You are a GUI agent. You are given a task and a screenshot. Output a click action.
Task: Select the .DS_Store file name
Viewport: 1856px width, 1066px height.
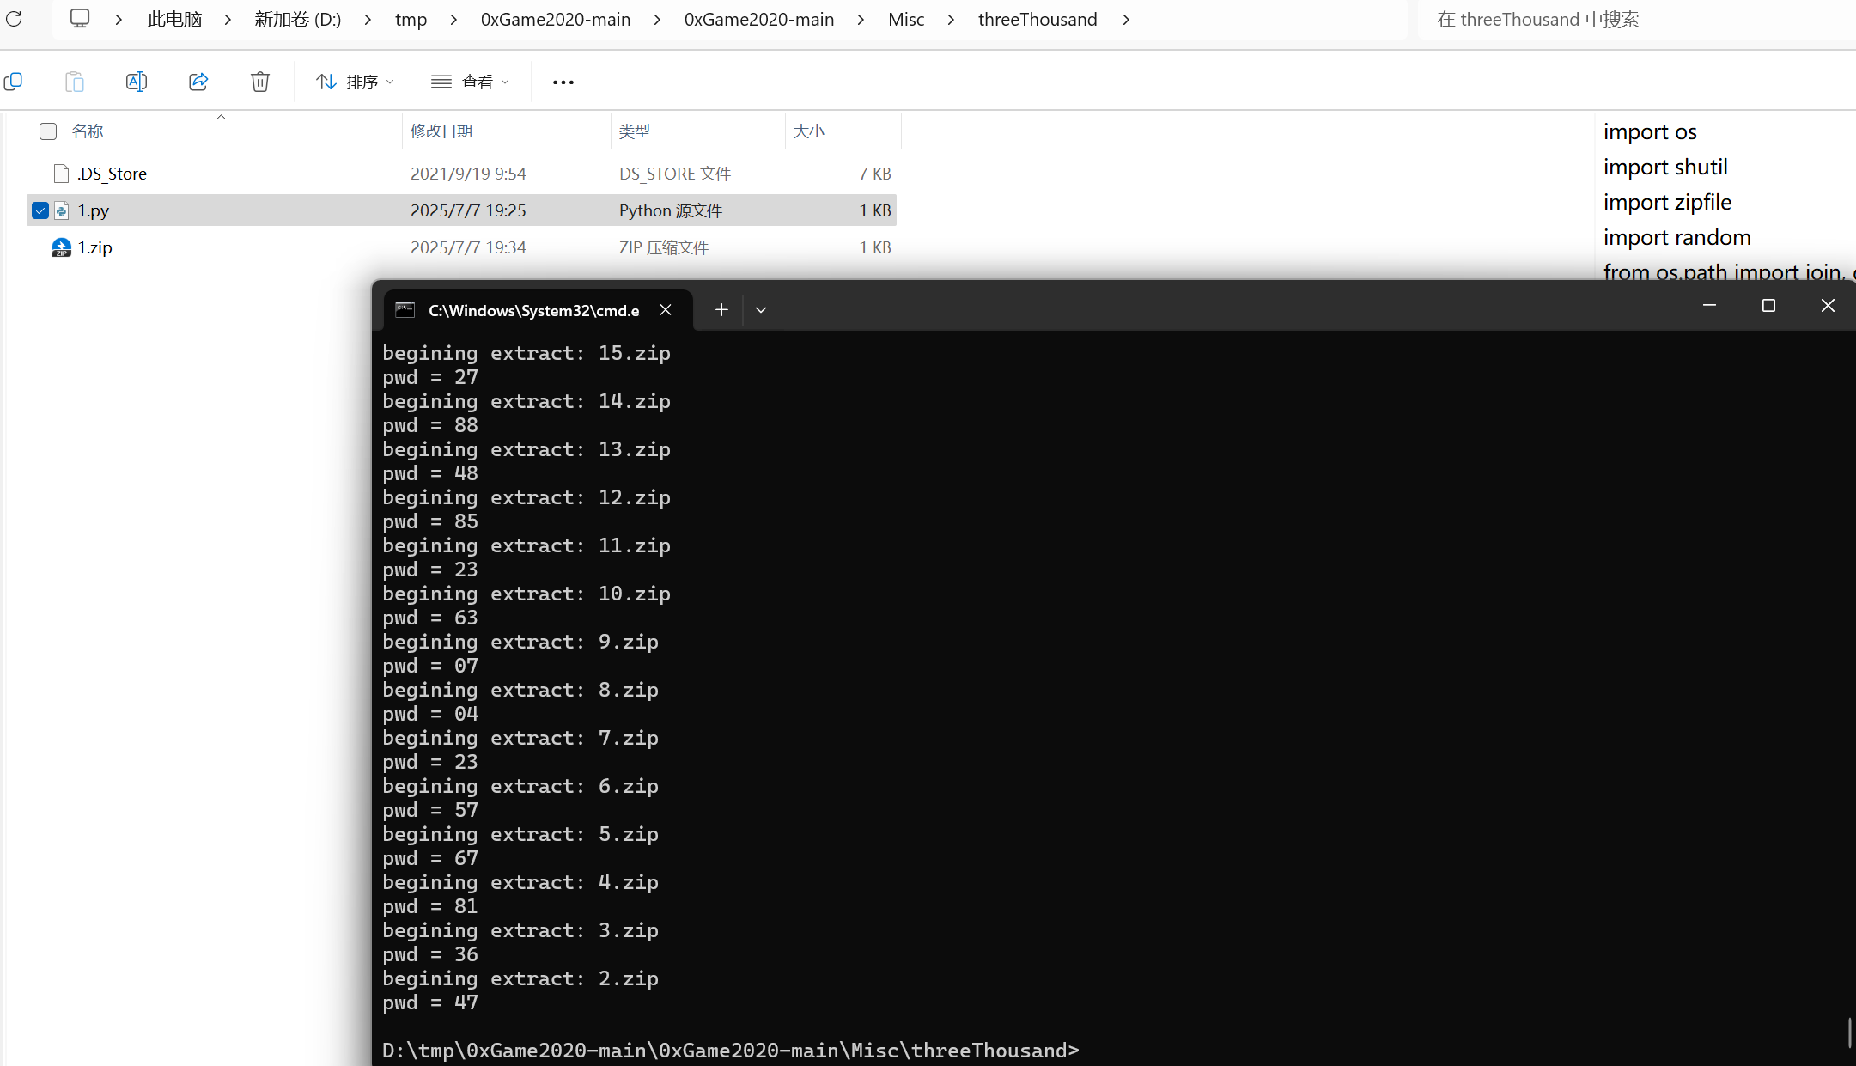[x=112, y=174]
